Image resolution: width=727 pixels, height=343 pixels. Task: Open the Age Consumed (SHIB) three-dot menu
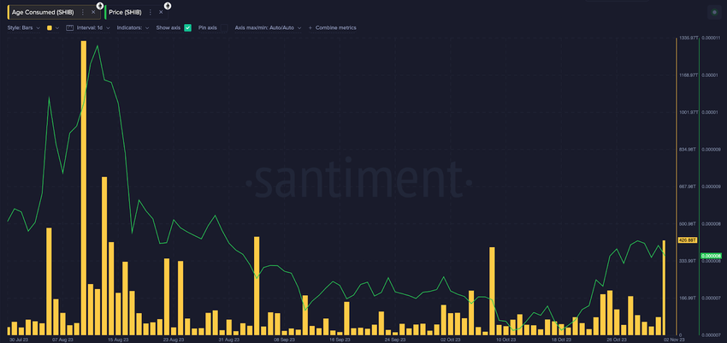pyautogui.click(x=82, y=12)
